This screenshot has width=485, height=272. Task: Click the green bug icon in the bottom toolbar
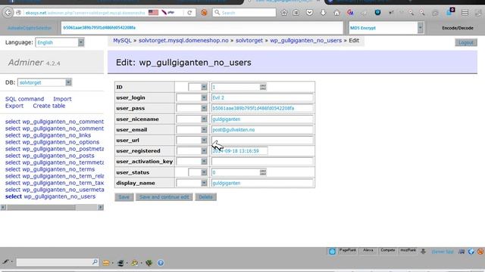[149, 263]
